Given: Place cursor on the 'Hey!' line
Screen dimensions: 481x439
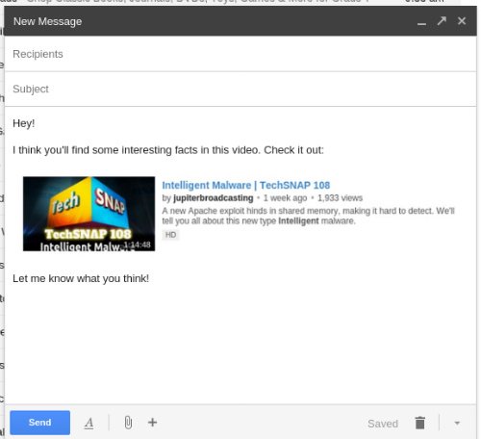Looking at the screenshot, I should coord(24,123).
